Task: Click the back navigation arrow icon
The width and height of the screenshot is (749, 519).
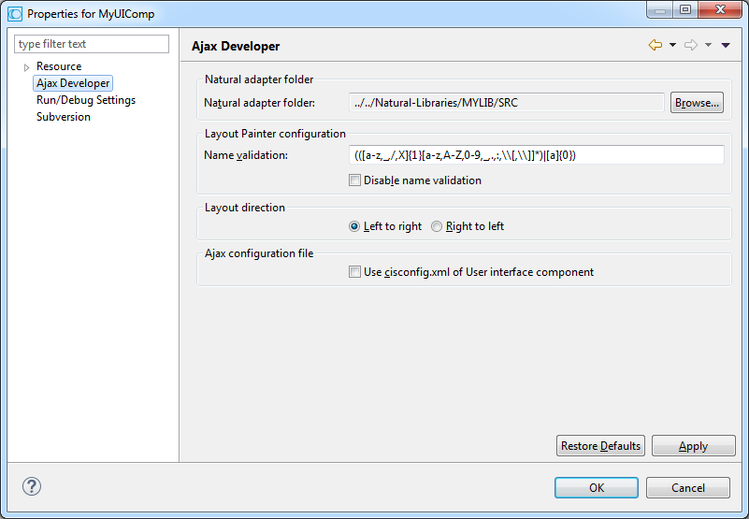Action: point(655,45)
